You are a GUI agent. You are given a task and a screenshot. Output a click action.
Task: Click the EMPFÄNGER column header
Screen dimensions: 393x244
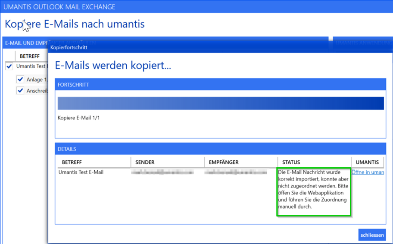click(224, 162)
